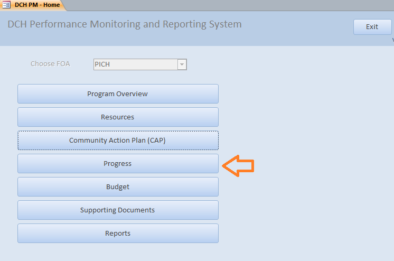Expand the Choose FOA dropdown arrow

click(182, 64)
